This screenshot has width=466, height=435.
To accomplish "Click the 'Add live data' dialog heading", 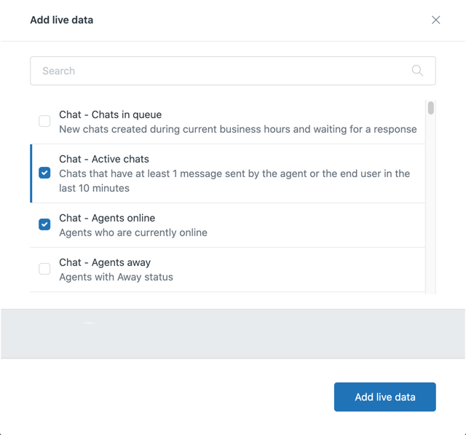I will [61, 20].
